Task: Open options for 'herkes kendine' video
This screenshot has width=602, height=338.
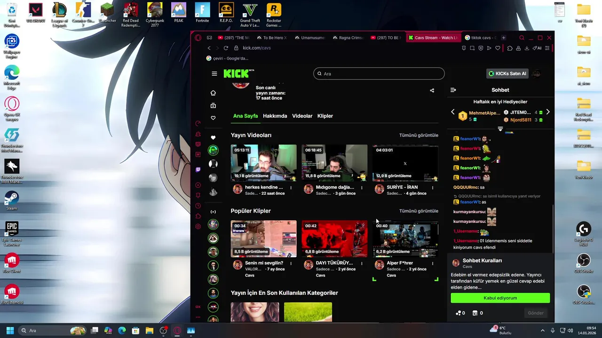Action: coord(291,188)
